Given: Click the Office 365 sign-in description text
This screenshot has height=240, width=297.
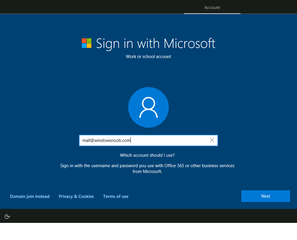Looking at the screenshot, I should click(147, 169).
